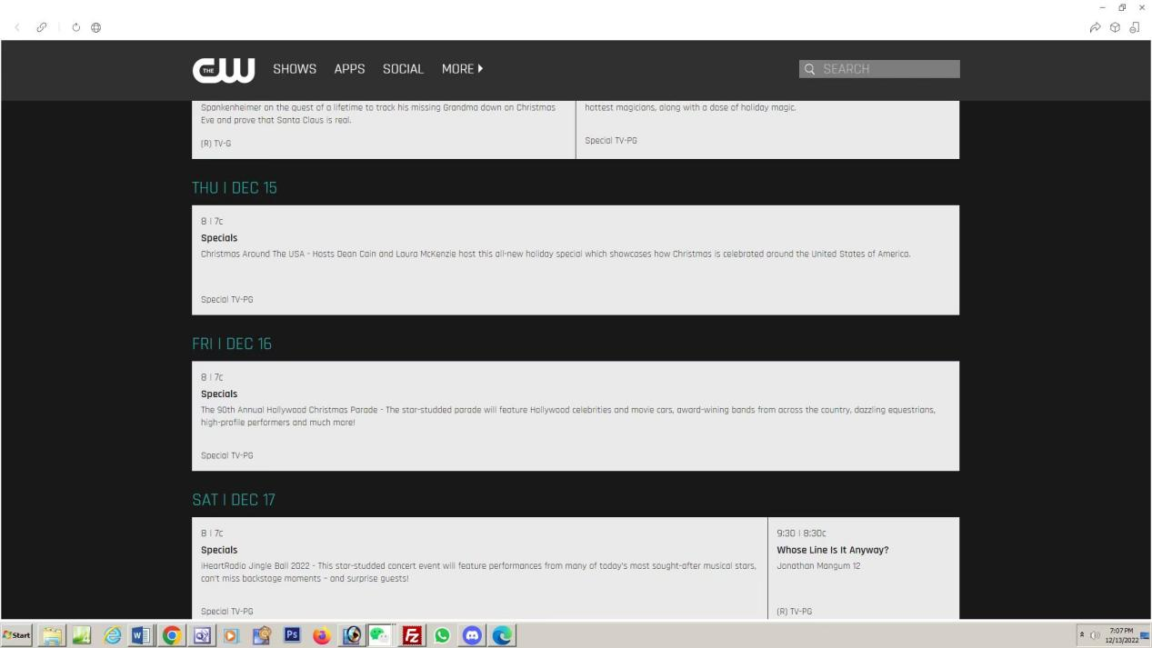Click Special TV-PG rating under Christmas Around The USA
The height and width of the screenshot is (648, 1152).
coord(227,299)
